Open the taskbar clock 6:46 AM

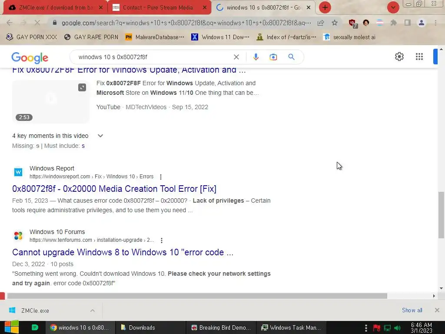(x=422, y=327)
